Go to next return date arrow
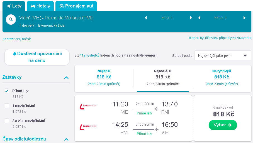The width and height of the screenshot is (253, 143). (x=244, y=18)
